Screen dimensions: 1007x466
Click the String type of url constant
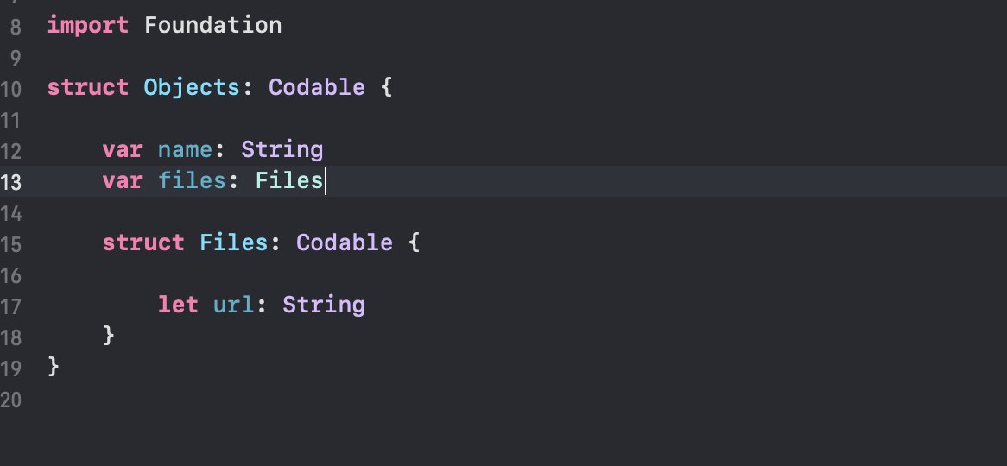click(x=323, y=305)
